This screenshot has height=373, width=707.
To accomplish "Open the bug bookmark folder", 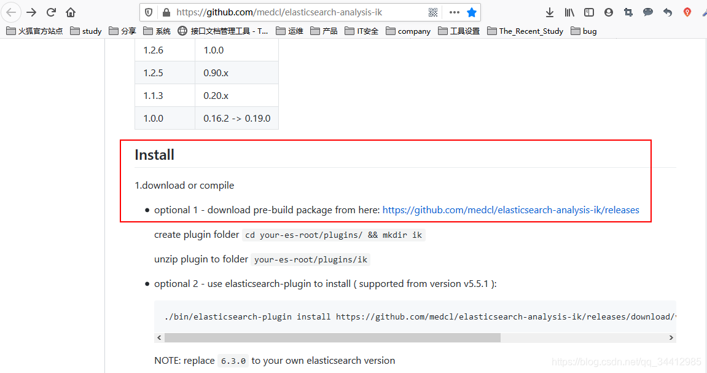I will pyautogui.click(x=584, y=31).
